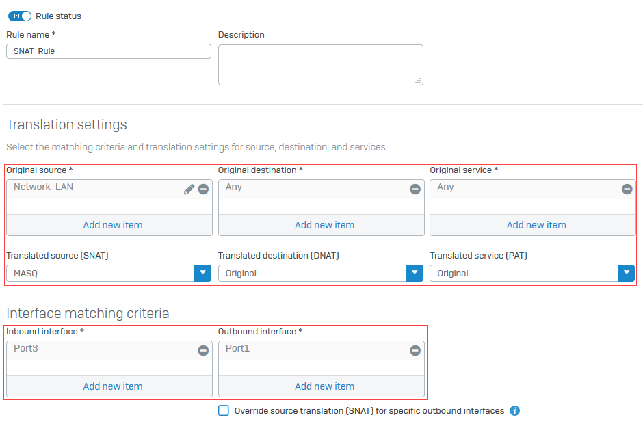The image size is (643, 424).
Task: Open the Translated service (PAT) dropdown
Action: (626, 273)
